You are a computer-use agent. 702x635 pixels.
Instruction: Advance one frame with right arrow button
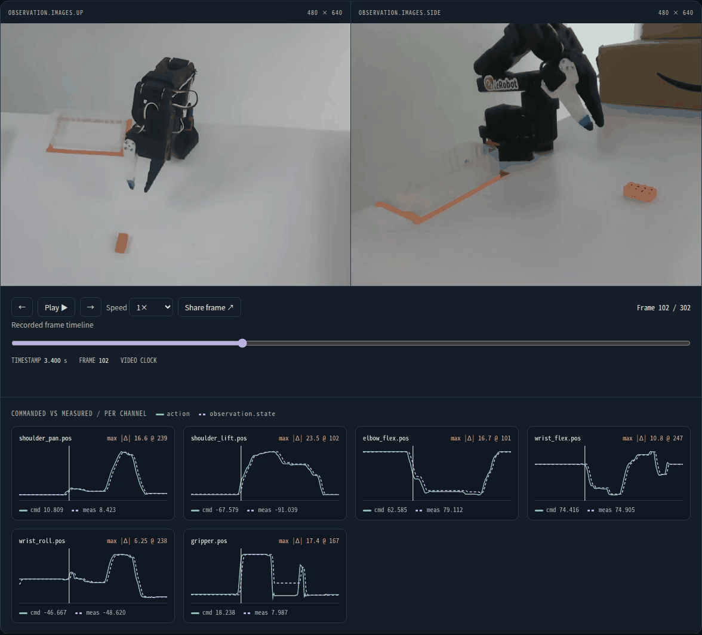click(x=91, y=307)
